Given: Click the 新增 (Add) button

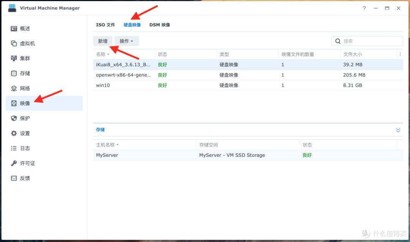Looking at the screenshot, I should 102,41.
